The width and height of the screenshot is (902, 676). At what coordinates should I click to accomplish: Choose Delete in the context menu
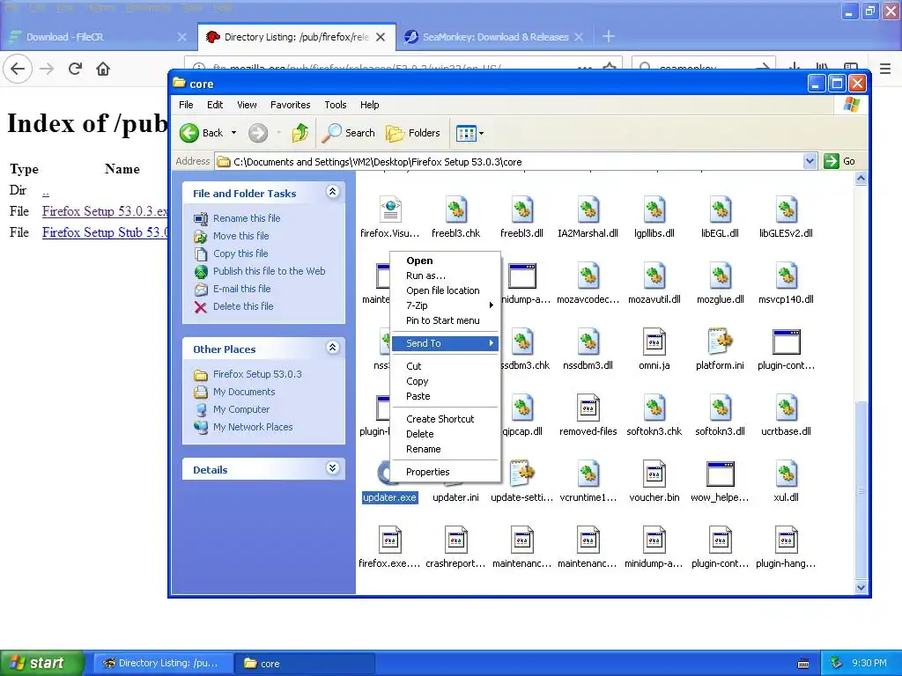point(445,434)
